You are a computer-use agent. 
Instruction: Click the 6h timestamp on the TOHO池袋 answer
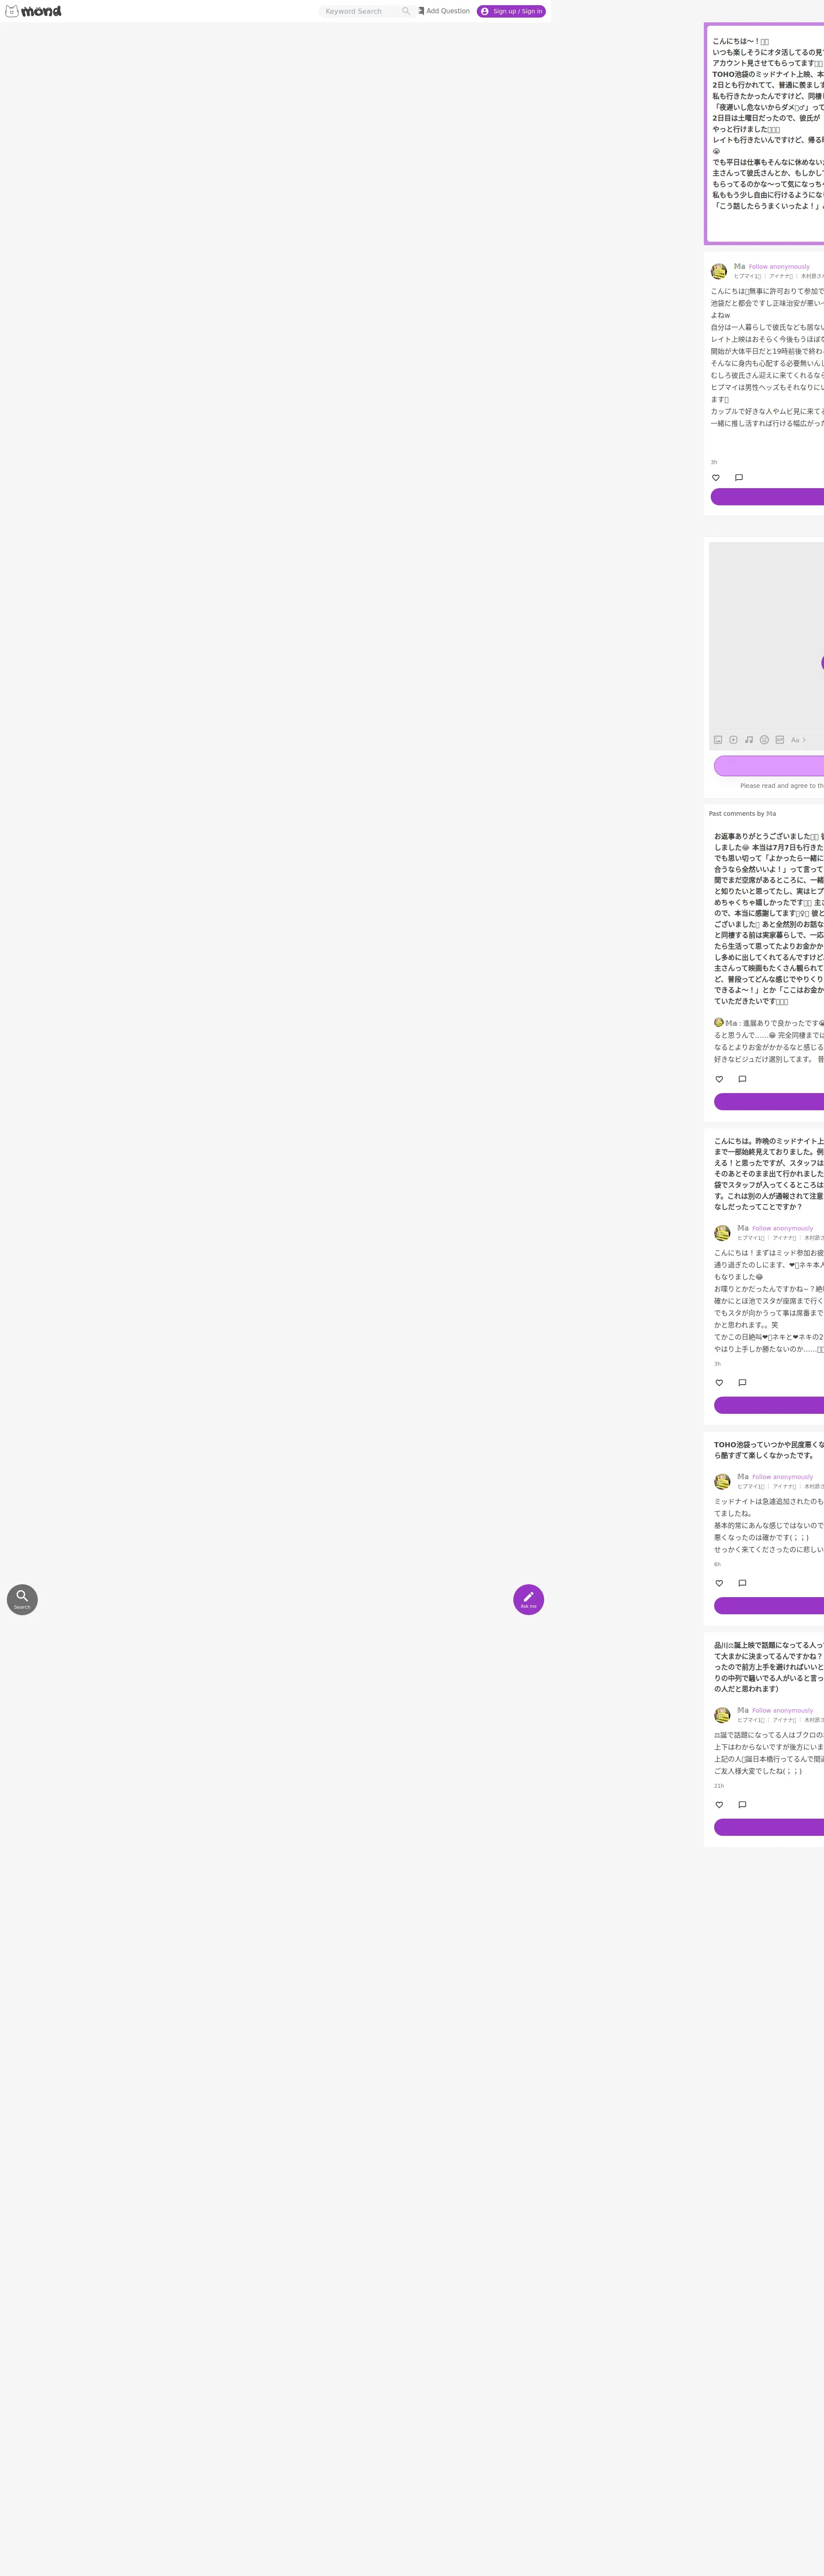pos(717,1564)
